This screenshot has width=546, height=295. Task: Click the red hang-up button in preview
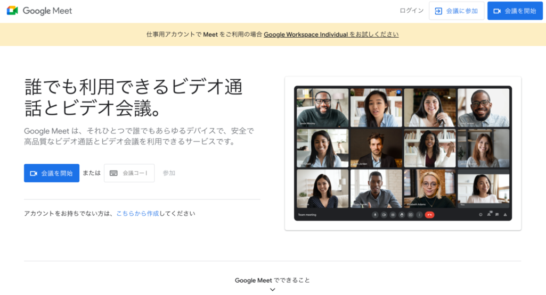pos(429,215)
